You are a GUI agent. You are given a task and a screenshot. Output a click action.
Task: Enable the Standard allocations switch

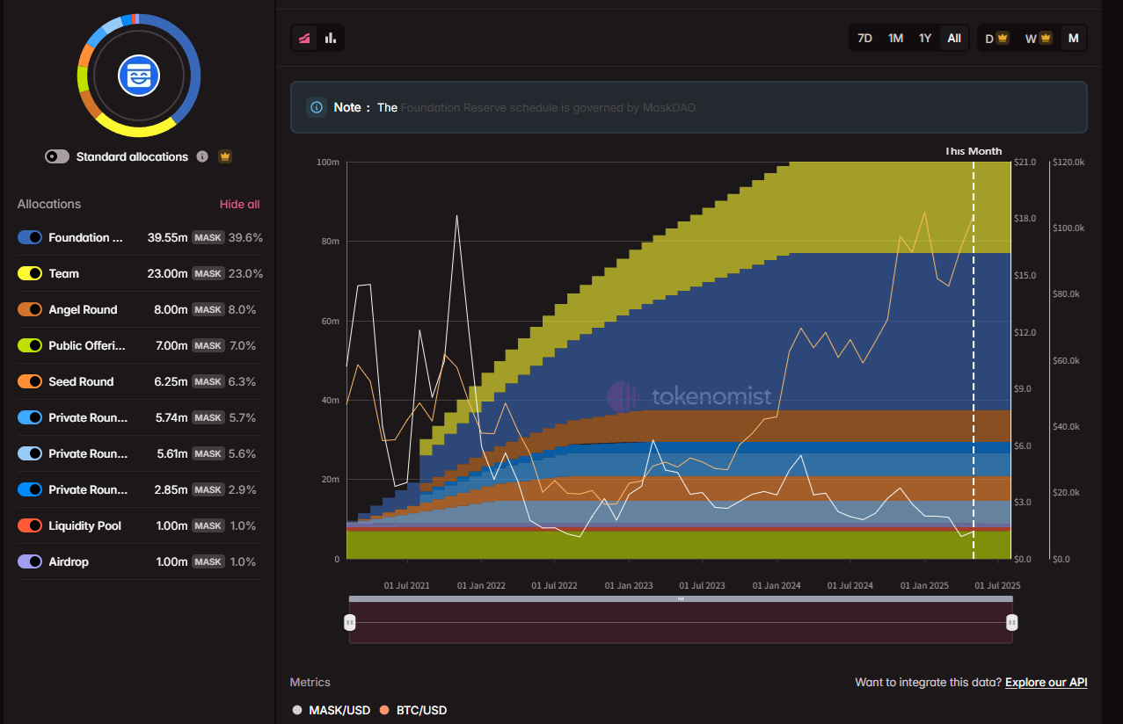point(57,156)
